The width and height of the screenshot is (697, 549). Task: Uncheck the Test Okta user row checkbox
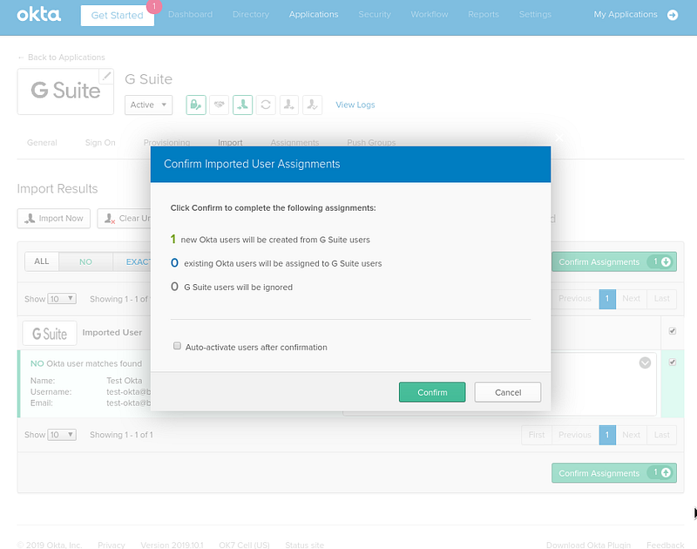(673, 362)
